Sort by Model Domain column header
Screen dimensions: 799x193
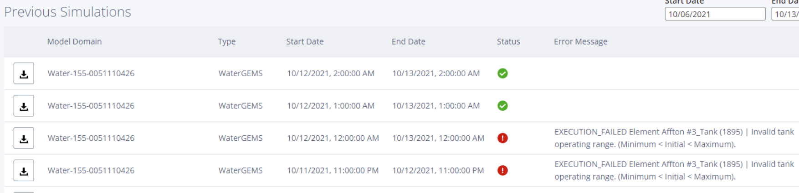[74, 41]
